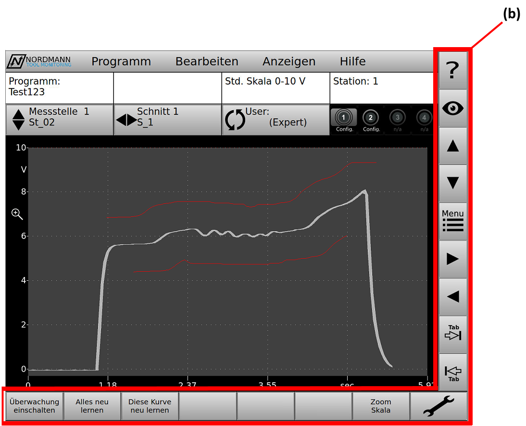Open the Programm menu

coord(121,62)
